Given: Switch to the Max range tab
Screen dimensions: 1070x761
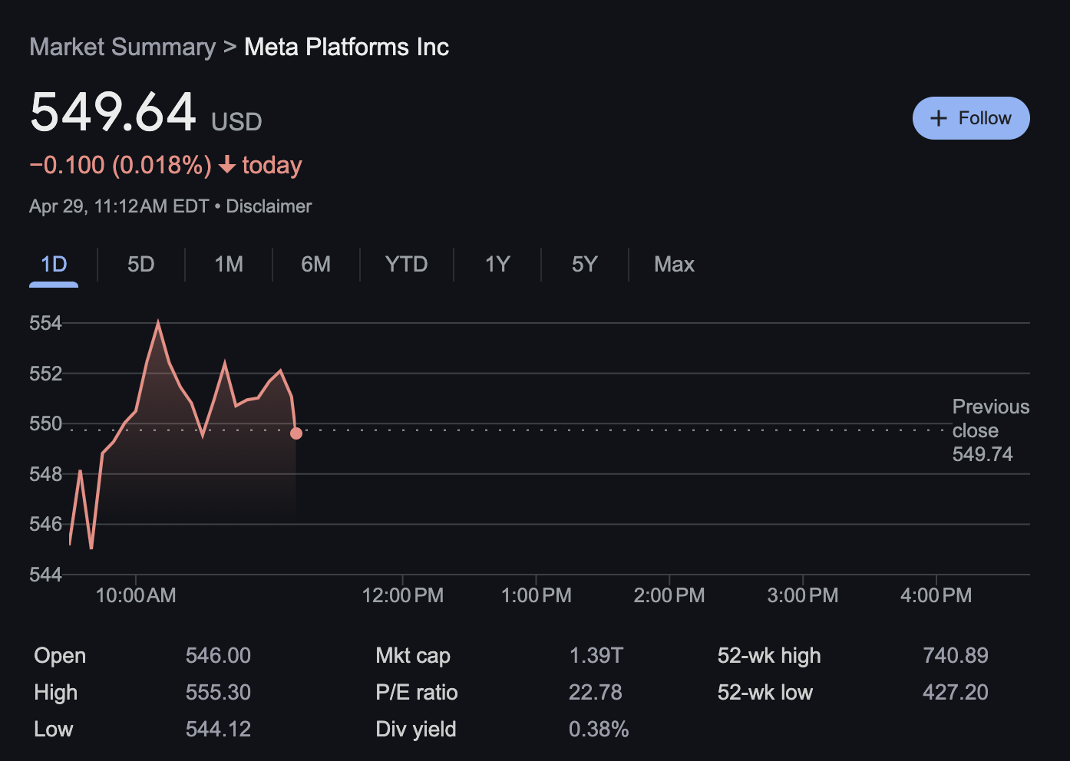Looking at the screenshot, I should [x=674, y=265].
